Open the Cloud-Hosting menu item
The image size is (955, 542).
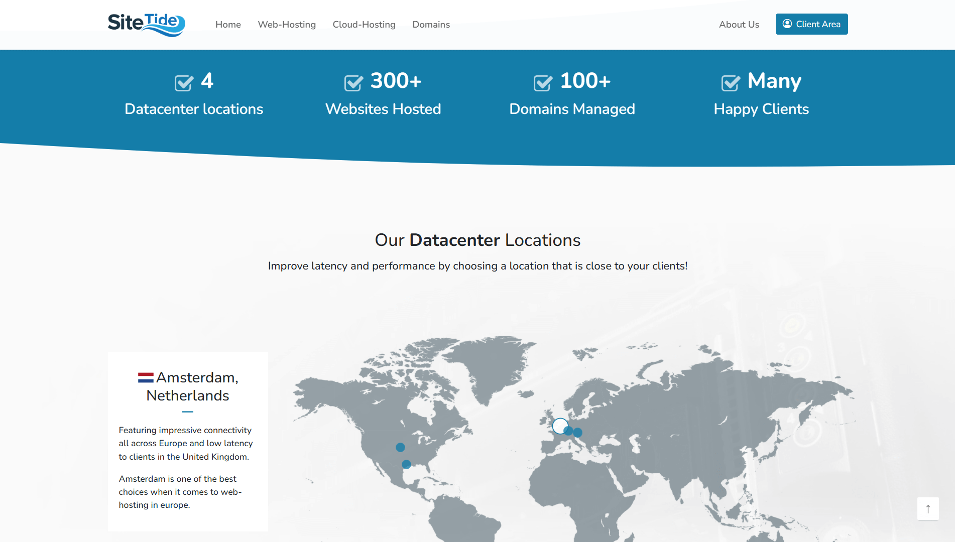pos(364,25)
